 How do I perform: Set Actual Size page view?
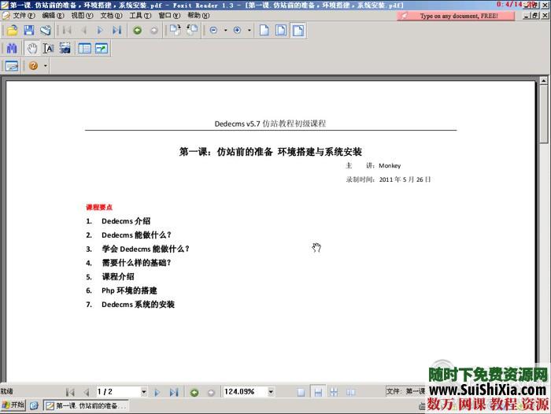pos(264,31)
